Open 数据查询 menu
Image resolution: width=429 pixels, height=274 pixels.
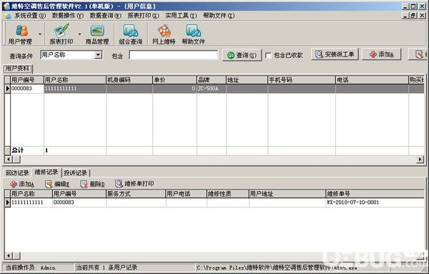pos(105,16)
